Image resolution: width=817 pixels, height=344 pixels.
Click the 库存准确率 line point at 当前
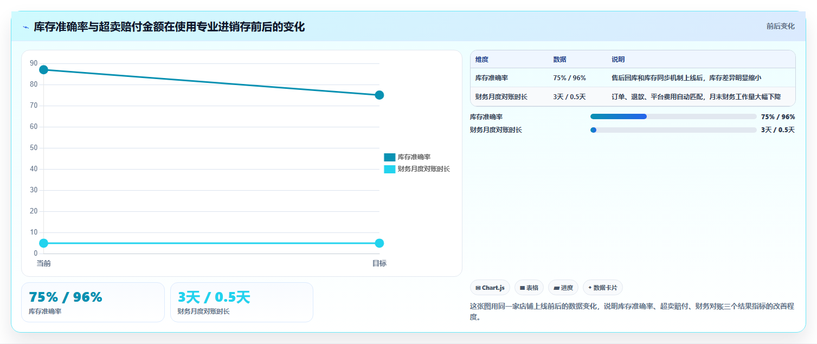click(x=44, y=69)
